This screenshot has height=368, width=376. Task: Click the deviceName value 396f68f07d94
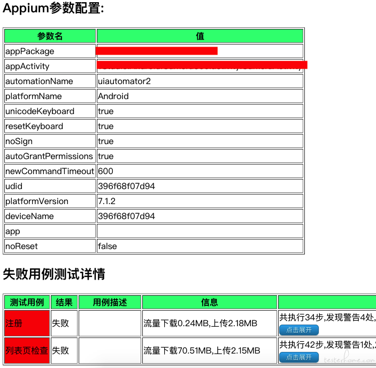click(200, 216)
